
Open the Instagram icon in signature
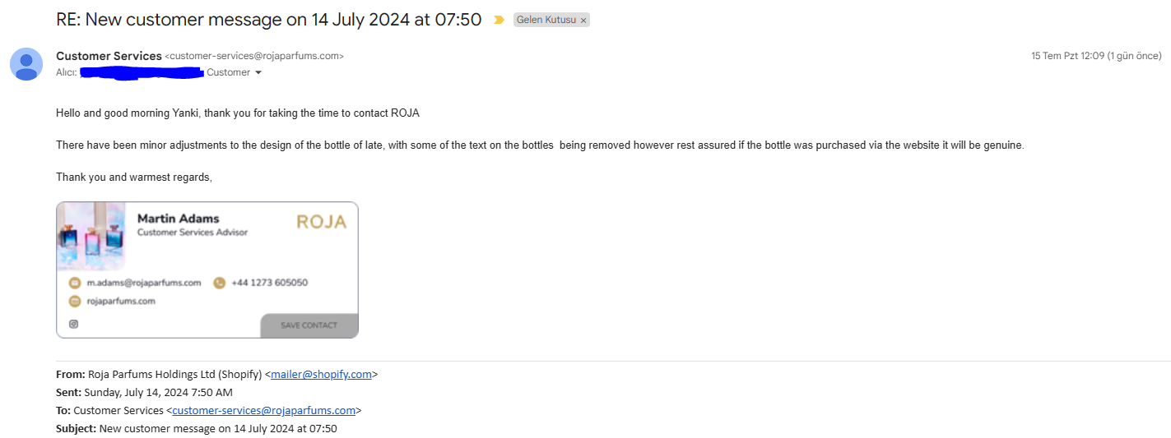(73, 324)
